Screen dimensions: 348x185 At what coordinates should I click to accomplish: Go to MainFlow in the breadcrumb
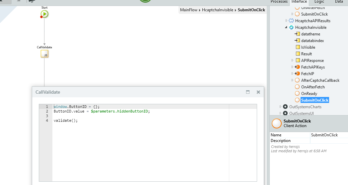pos(188,10)
